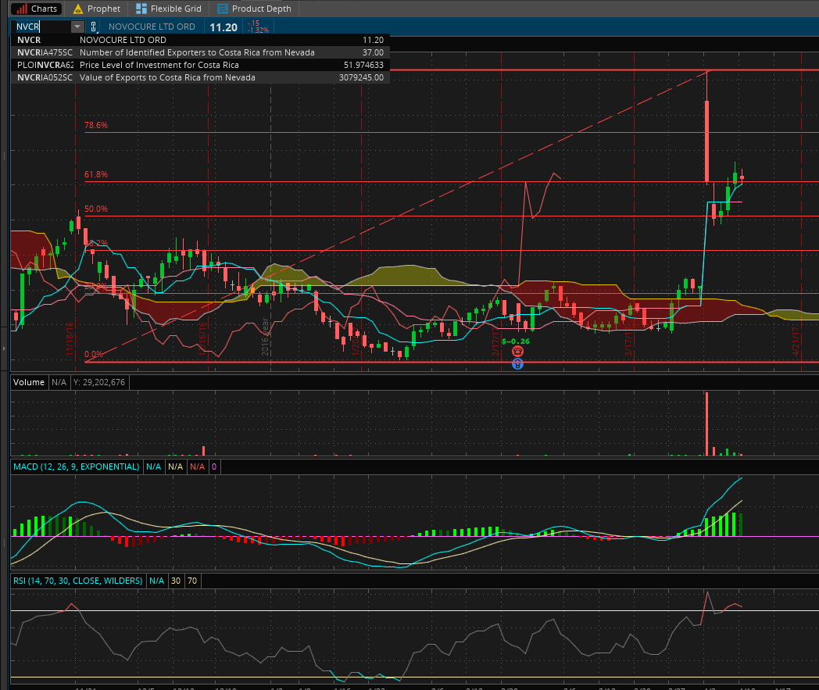Click the MACD (12, 26, 9, EXPONENTIAL) study label
819x690 pixels.
pyautogui.click(x=76, y=467)
